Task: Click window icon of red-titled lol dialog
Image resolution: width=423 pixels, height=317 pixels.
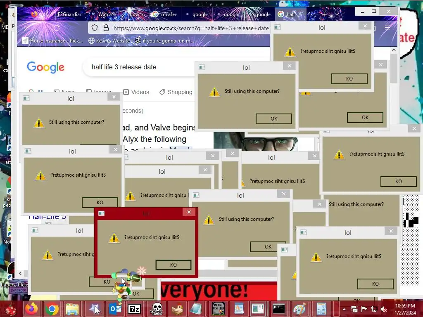Action: (101, 213)
